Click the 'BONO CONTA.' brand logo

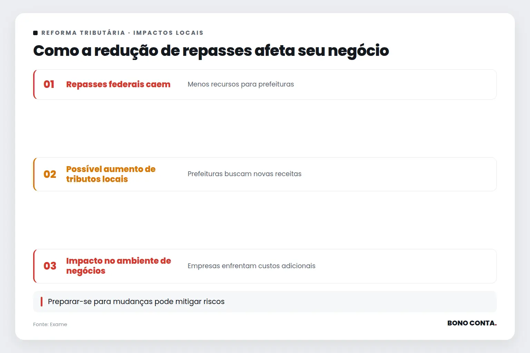coord(472,323)
